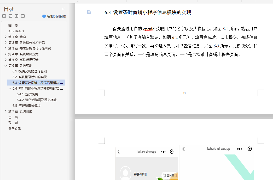Click page number 33 in footer
Image resolution: width=273 pixels, height=180 pixels.
184,93
